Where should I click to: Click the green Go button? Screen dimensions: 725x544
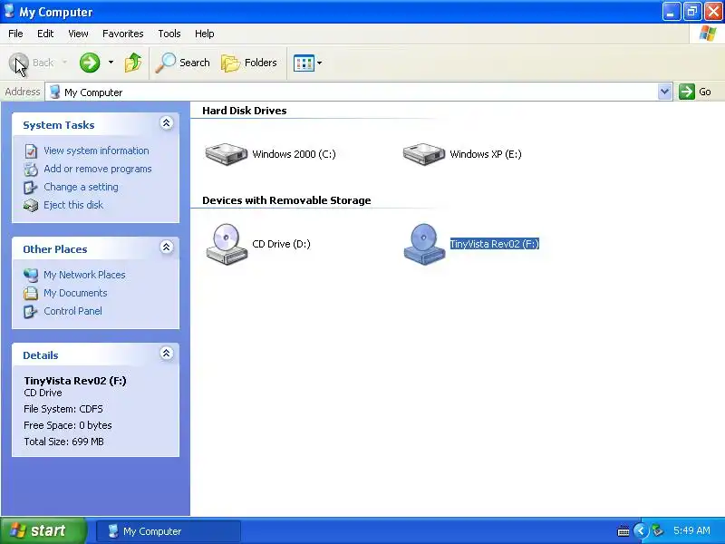pos(695,92)
